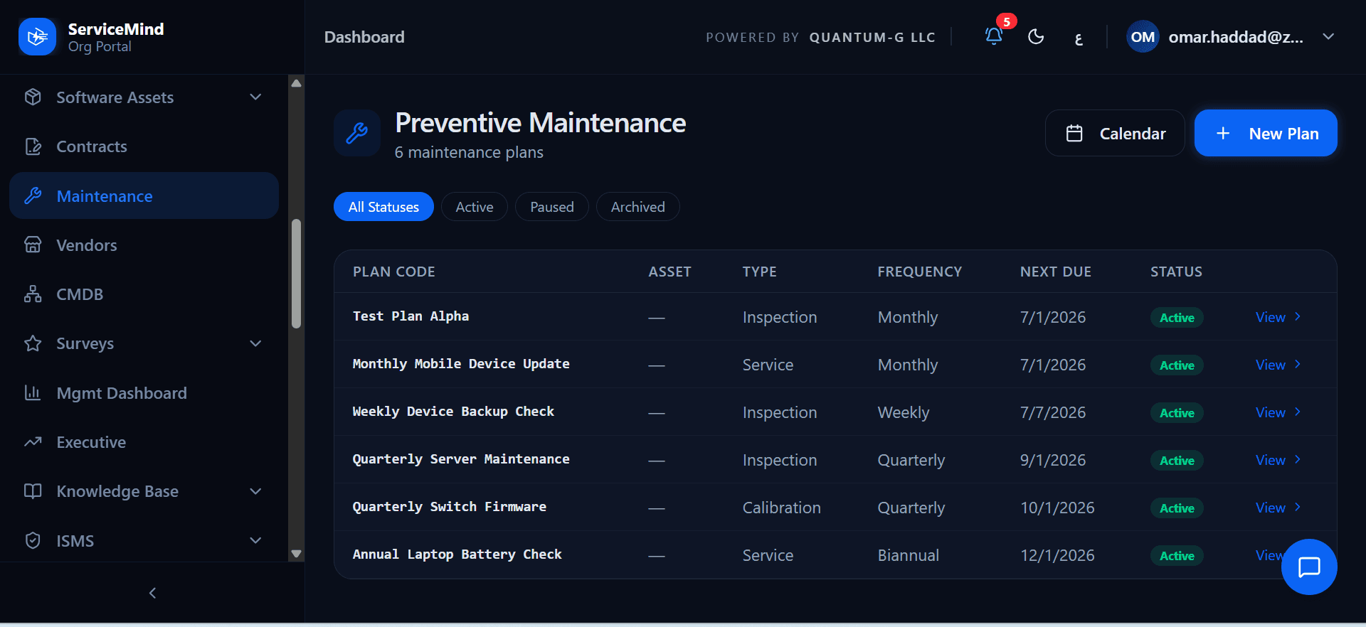View Quarterly Switch Firmware plan
Viewport: 1366px width, 627px height.
1278,508
